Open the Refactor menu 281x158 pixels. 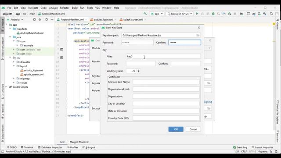(x=65, y=8)
